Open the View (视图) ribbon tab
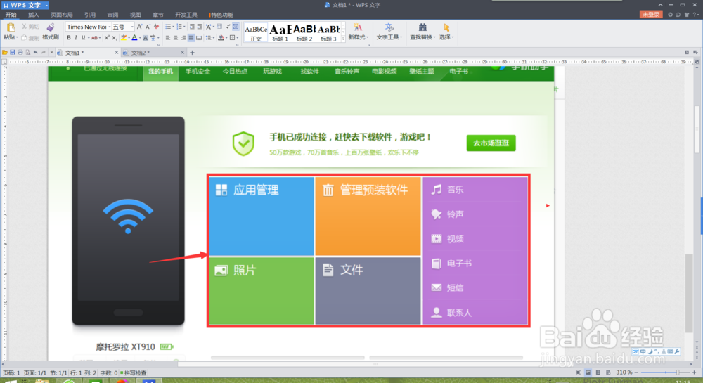 coord(136,15)
